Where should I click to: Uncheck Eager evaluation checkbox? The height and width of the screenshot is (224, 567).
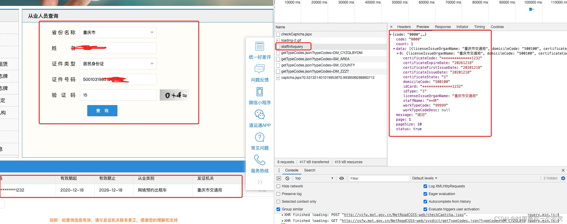[425, 194]
